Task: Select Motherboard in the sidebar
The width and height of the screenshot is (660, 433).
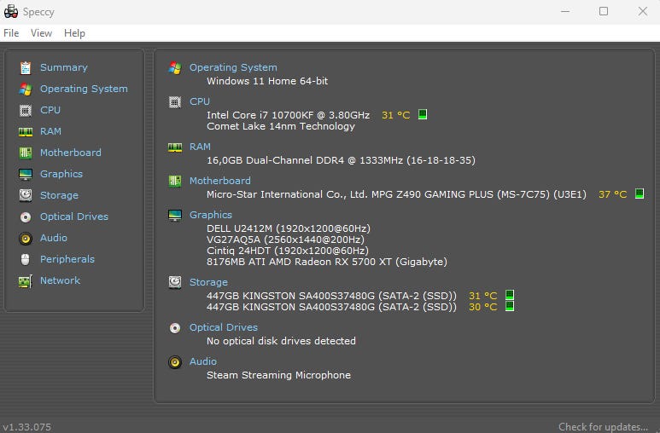Action: [71, 153]
